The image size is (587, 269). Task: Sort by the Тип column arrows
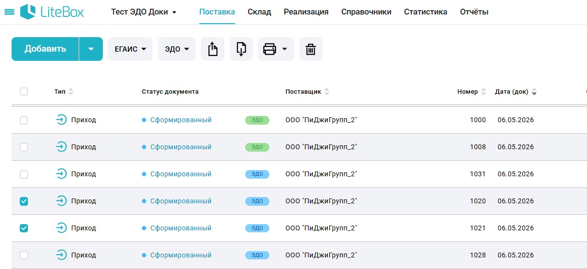71,92
